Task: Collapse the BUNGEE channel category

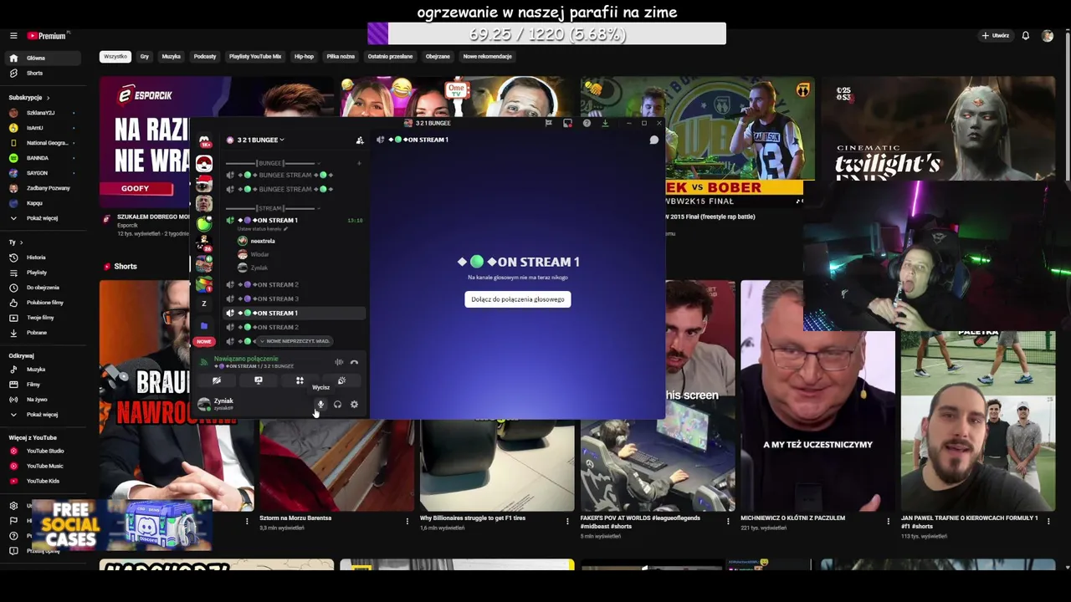Action: click(270, 163)
